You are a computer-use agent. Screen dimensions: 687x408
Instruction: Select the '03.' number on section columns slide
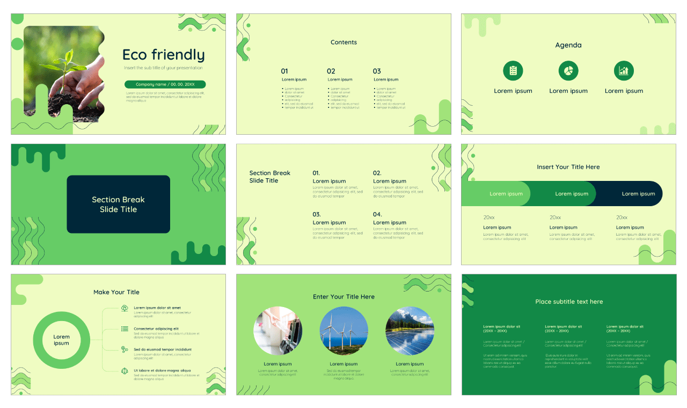(317, 214)
